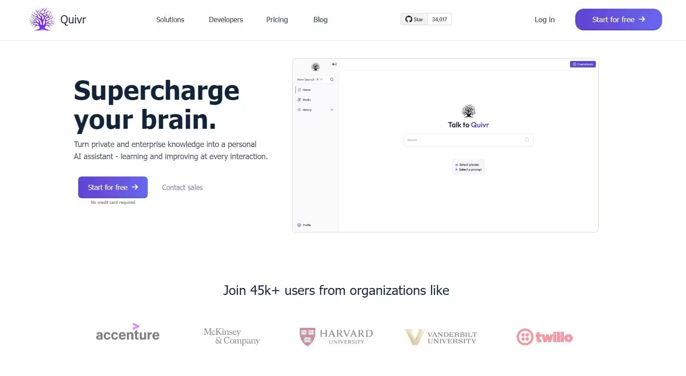This screenshot has height=376, width=686.
Task: Click the "Join 45k+ users" heading
Action: coord(336,290)
